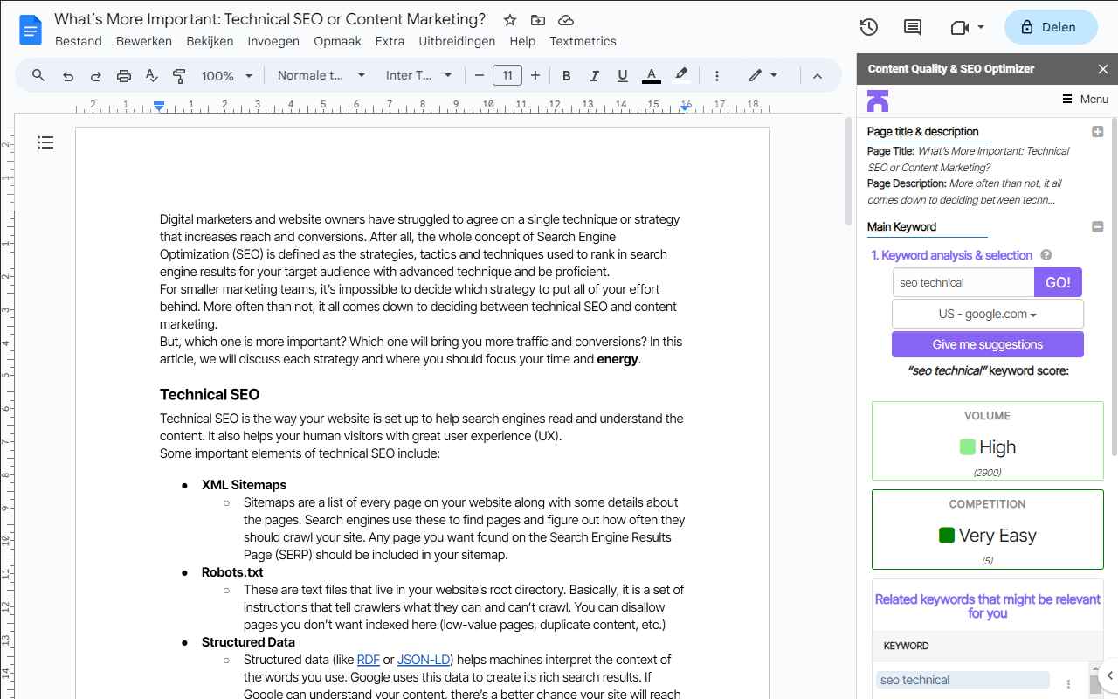The height and width of the screenshot is (699, 1118).
Task: Open version history via the clock icon
Action: point(868,27)
